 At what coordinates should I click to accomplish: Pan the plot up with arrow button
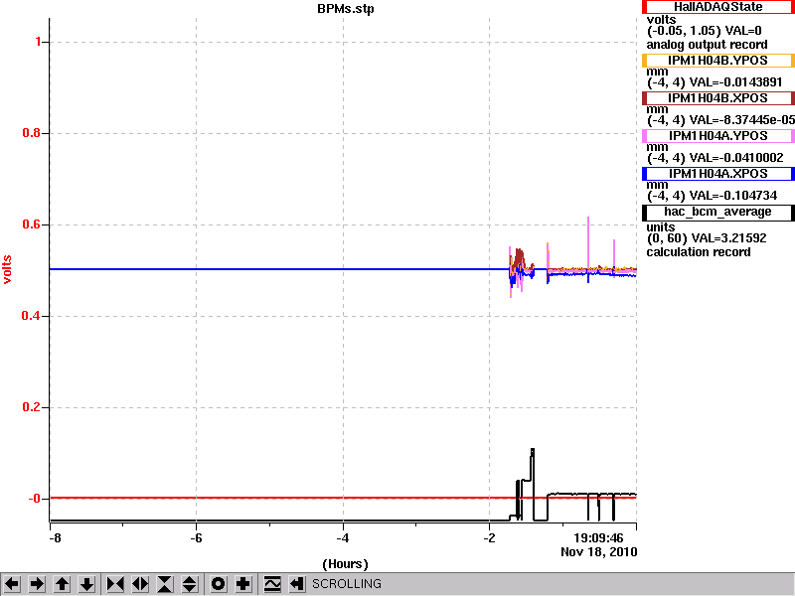tap(62, 584)
